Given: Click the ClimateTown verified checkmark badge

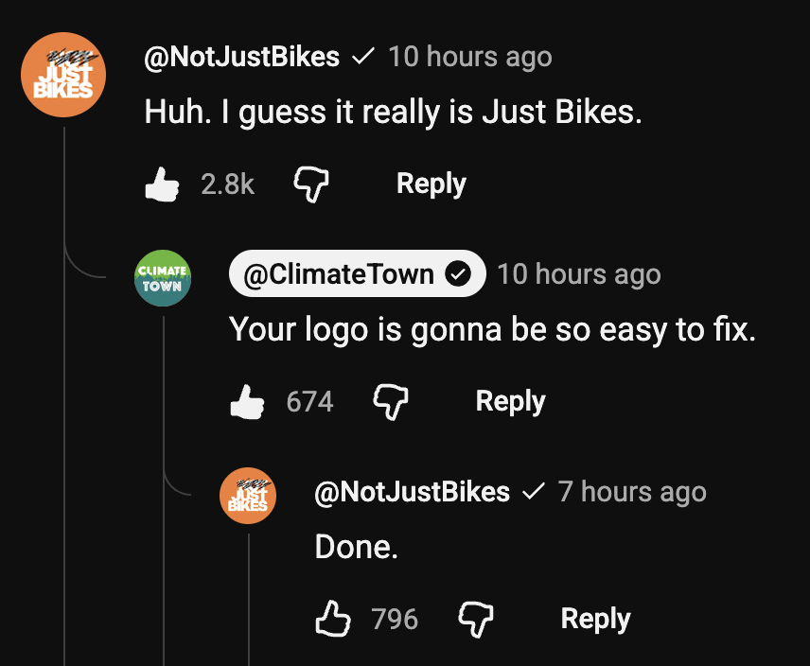Looking at the screenshot, I should 458,273.
